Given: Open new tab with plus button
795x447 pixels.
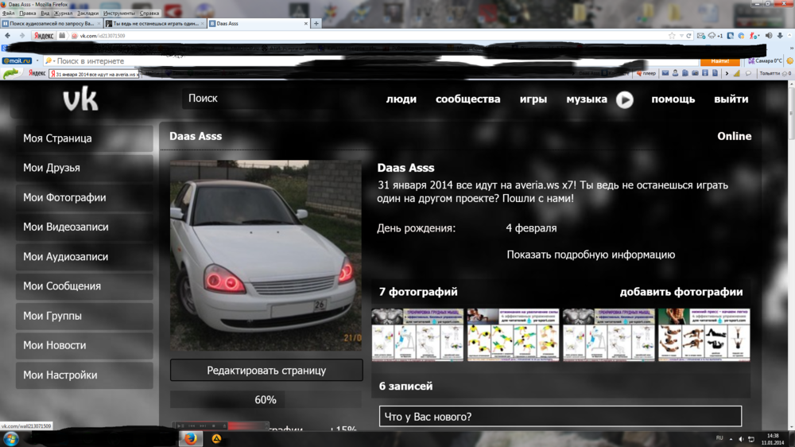Looking at the screenshot, I should pos(316,24).
